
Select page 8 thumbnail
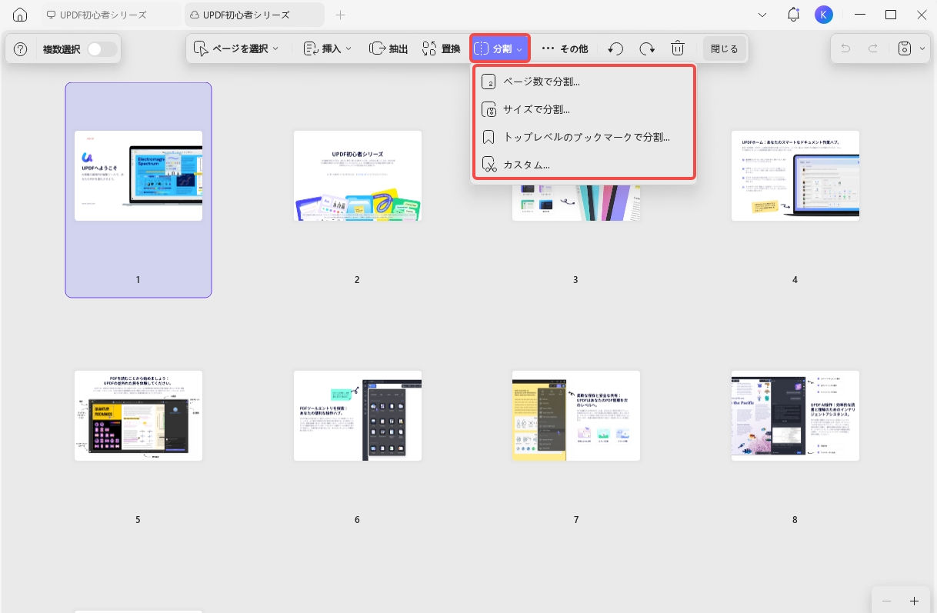coord(795,416)
